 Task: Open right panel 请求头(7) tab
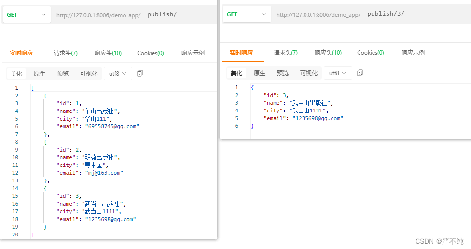[x=286, y=53]
